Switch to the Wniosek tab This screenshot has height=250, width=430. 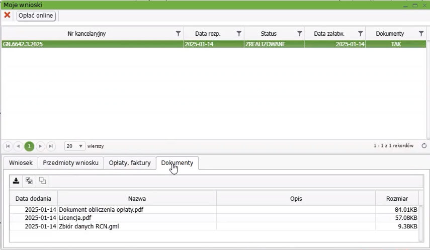tap(21, 163)
